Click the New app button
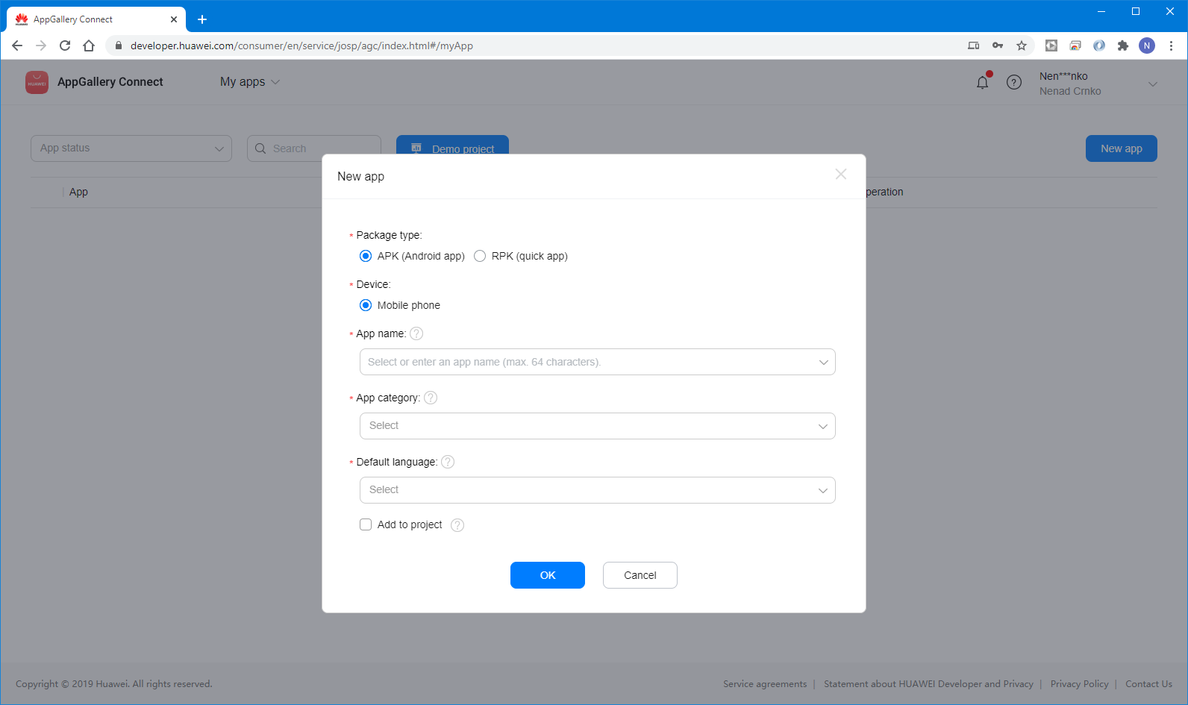The width and height of the screenshot is (1188, 705). (1122, 148)
